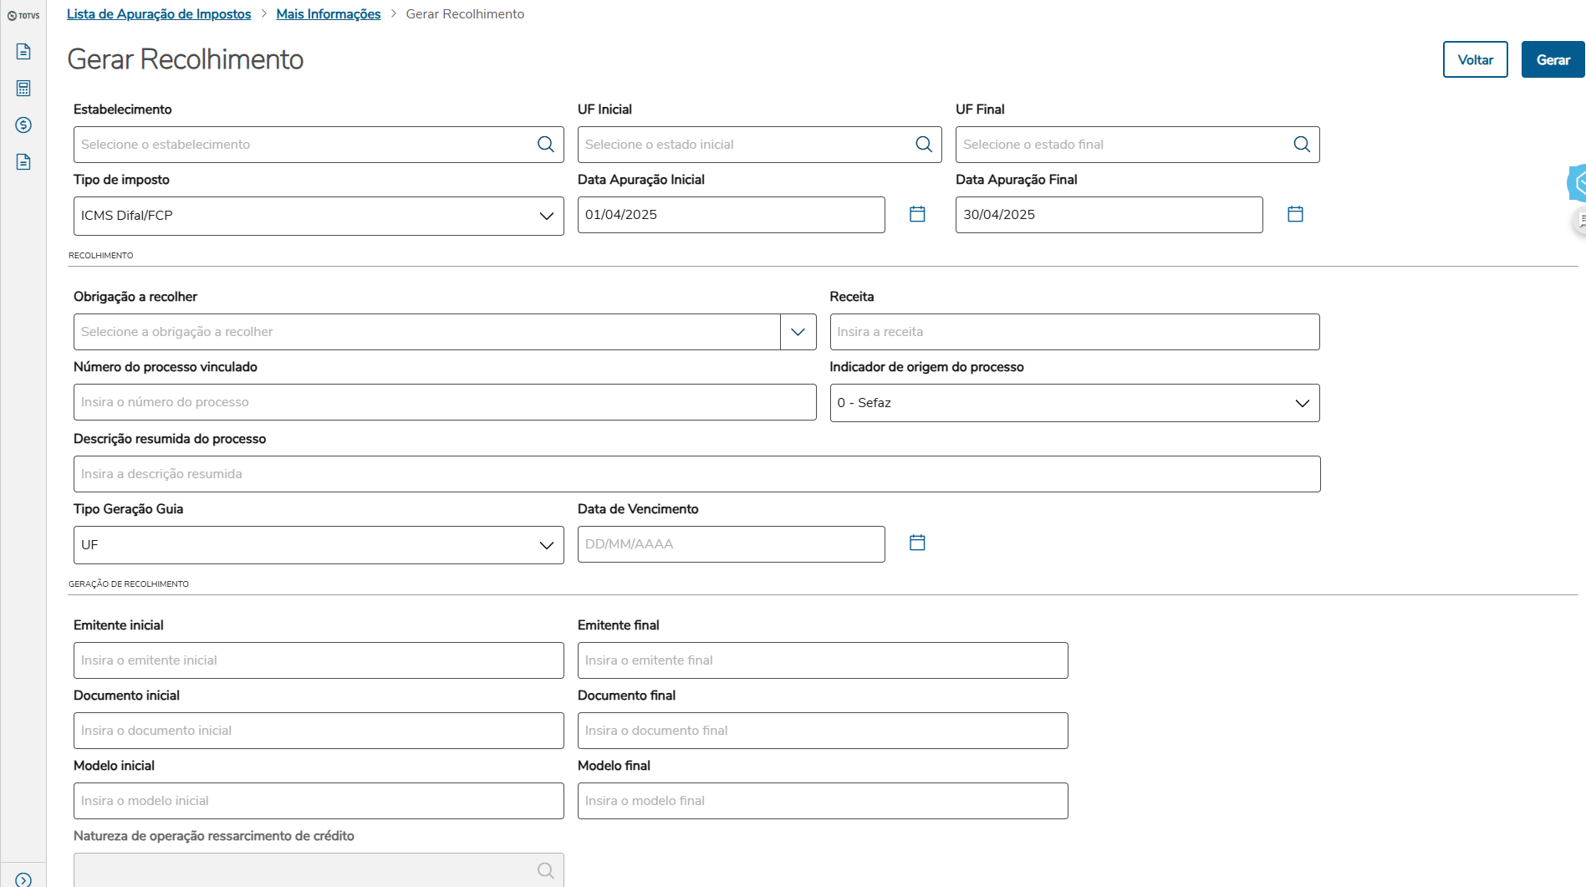
Task: Click the dollar sign sidebar icon
Action: [x=23, y=125]
